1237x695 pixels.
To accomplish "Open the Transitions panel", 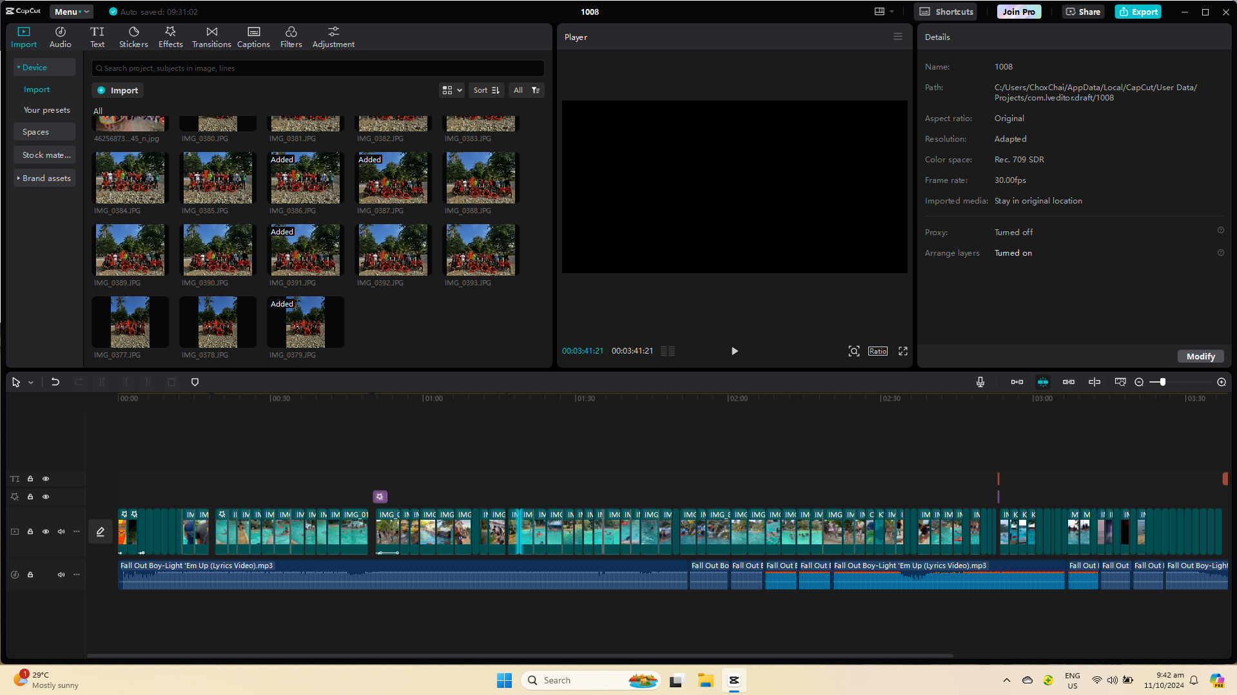I will point(211,37).
